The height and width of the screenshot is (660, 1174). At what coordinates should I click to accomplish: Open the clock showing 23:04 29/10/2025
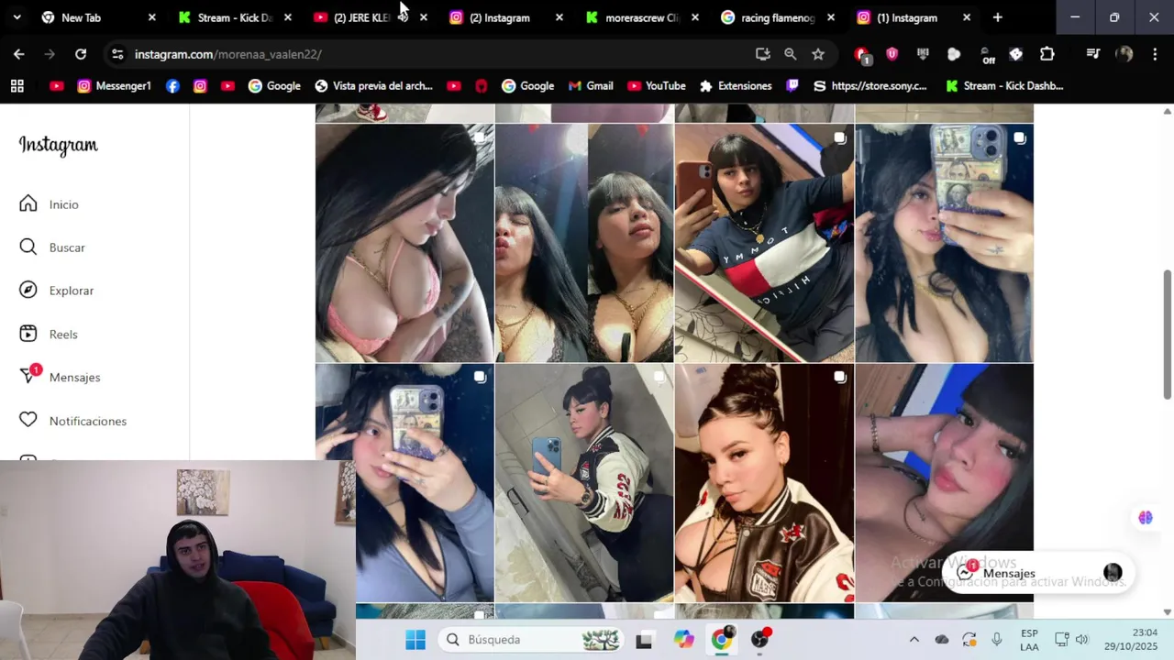(x=1131, y=640)
